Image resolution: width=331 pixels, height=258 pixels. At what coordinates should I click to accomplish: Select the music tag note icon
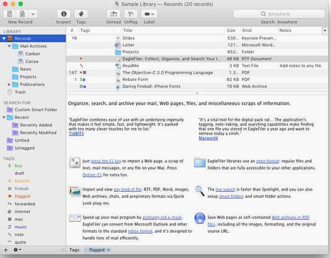tap(9, 227)
